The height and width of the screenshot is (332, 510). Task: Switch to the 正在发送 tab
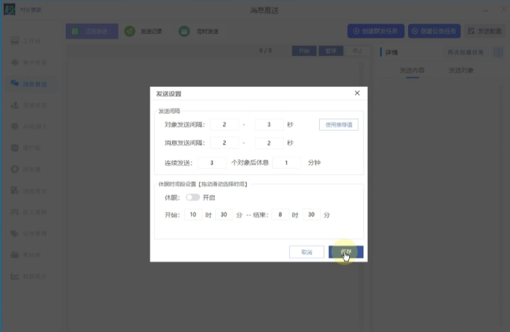92,31
